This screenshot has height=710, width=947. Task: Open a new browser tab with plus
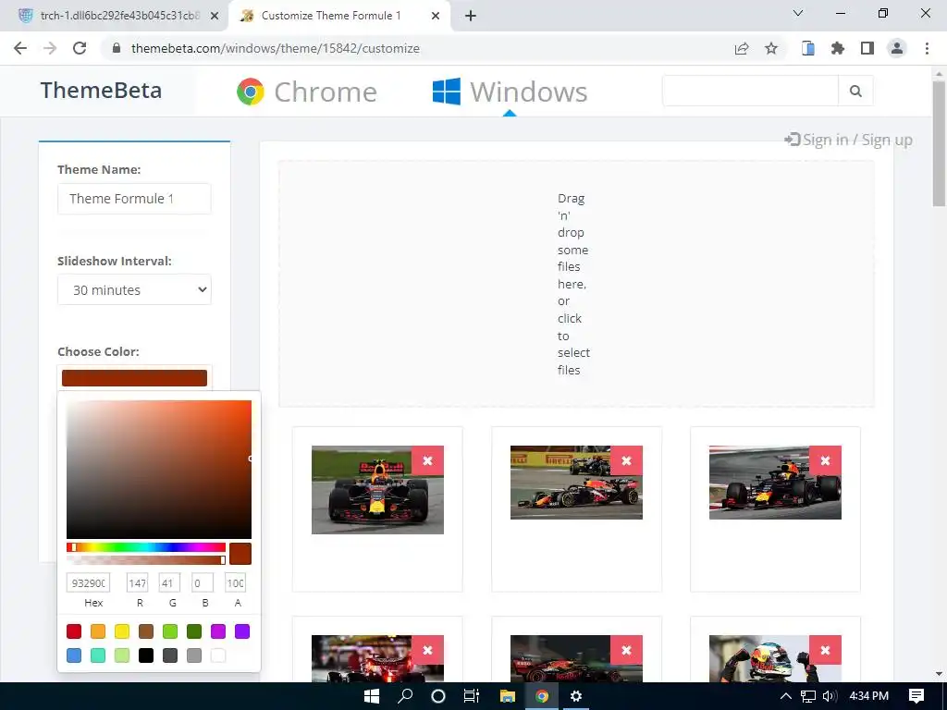point(471,16)
